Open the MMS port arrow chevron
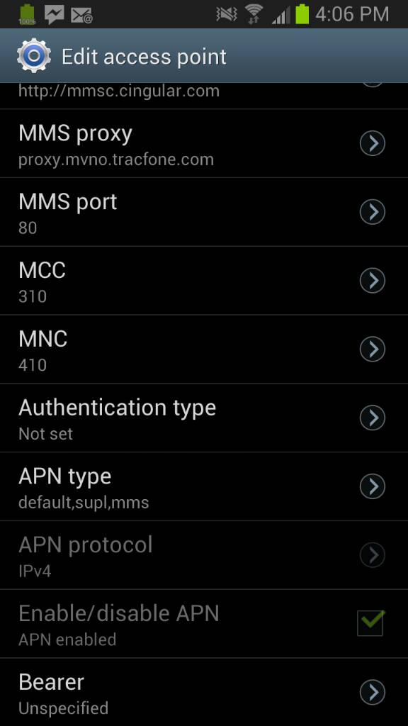408x726 pixels. (373, 211)
